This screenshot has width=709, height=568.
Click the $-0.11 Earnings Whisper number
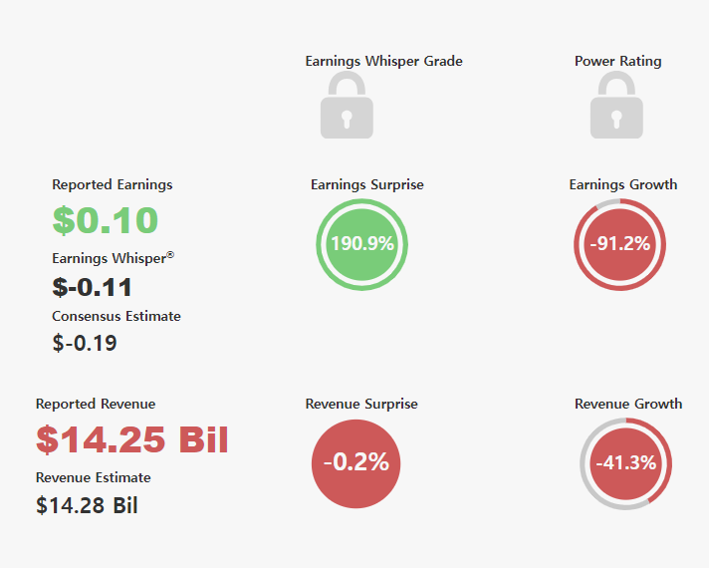92,287
